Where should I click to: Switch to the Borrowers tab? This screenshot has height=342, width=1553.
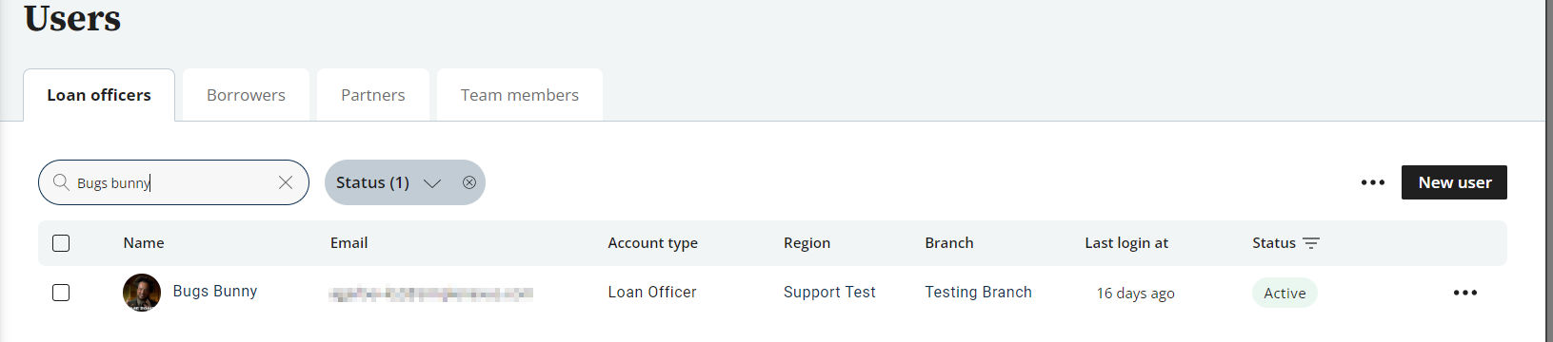coord(246,95)
